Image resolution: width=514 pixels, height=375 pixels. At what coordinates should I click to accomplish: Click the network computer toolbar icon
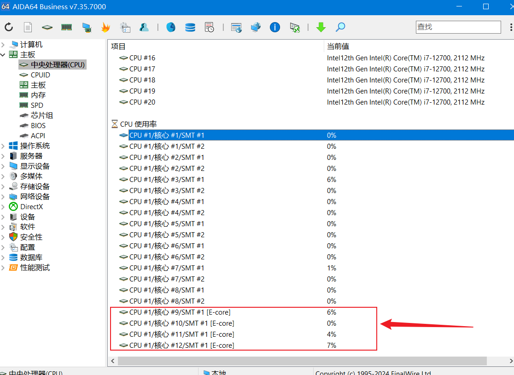click(87, 27)
